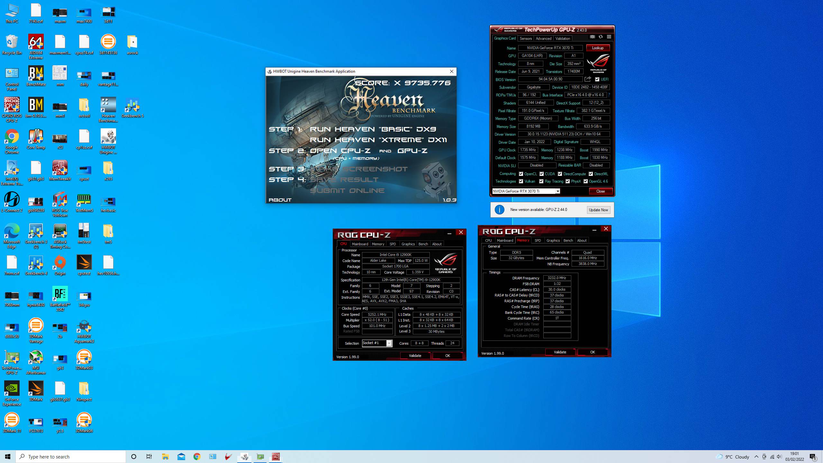Open the Socket #1 selection dropdown
The width and height of the screenshot is (823, 463).
point(377,343)
